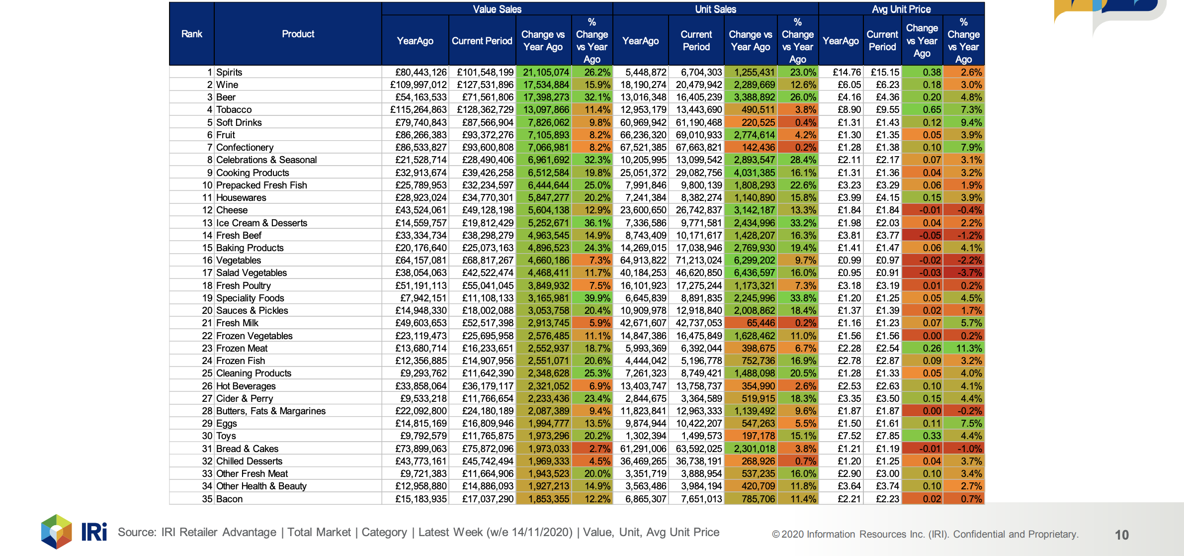Select Unit Sales YearAgo column header
This screenshot has width=1184, height=556.
pyautogui.click(x=641, y=40)
